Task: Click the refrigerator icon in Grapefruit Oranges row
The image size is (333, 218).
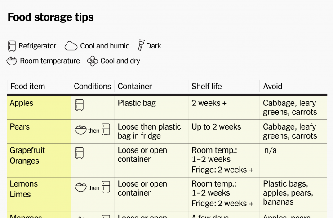Action: pyautogui.click(x=79, y=153)
